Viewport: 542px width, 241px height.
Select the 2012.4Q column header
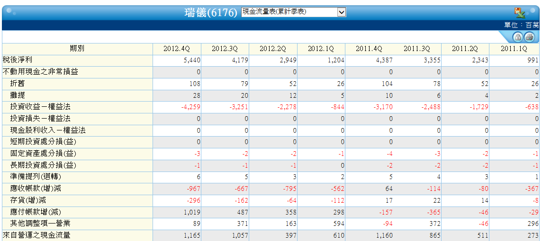(x=177, y=49)
